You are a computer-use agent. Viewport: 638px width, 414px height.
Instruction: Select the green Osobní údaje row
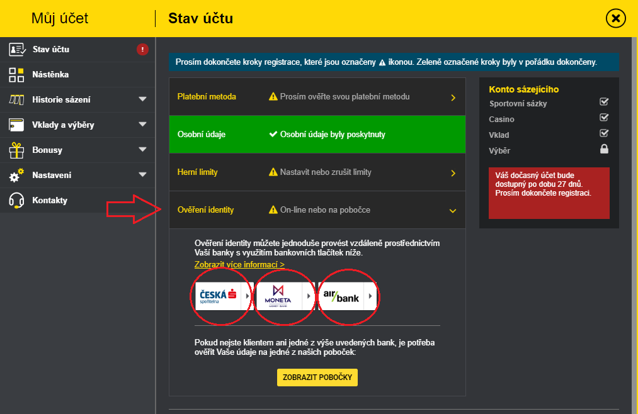317,134
